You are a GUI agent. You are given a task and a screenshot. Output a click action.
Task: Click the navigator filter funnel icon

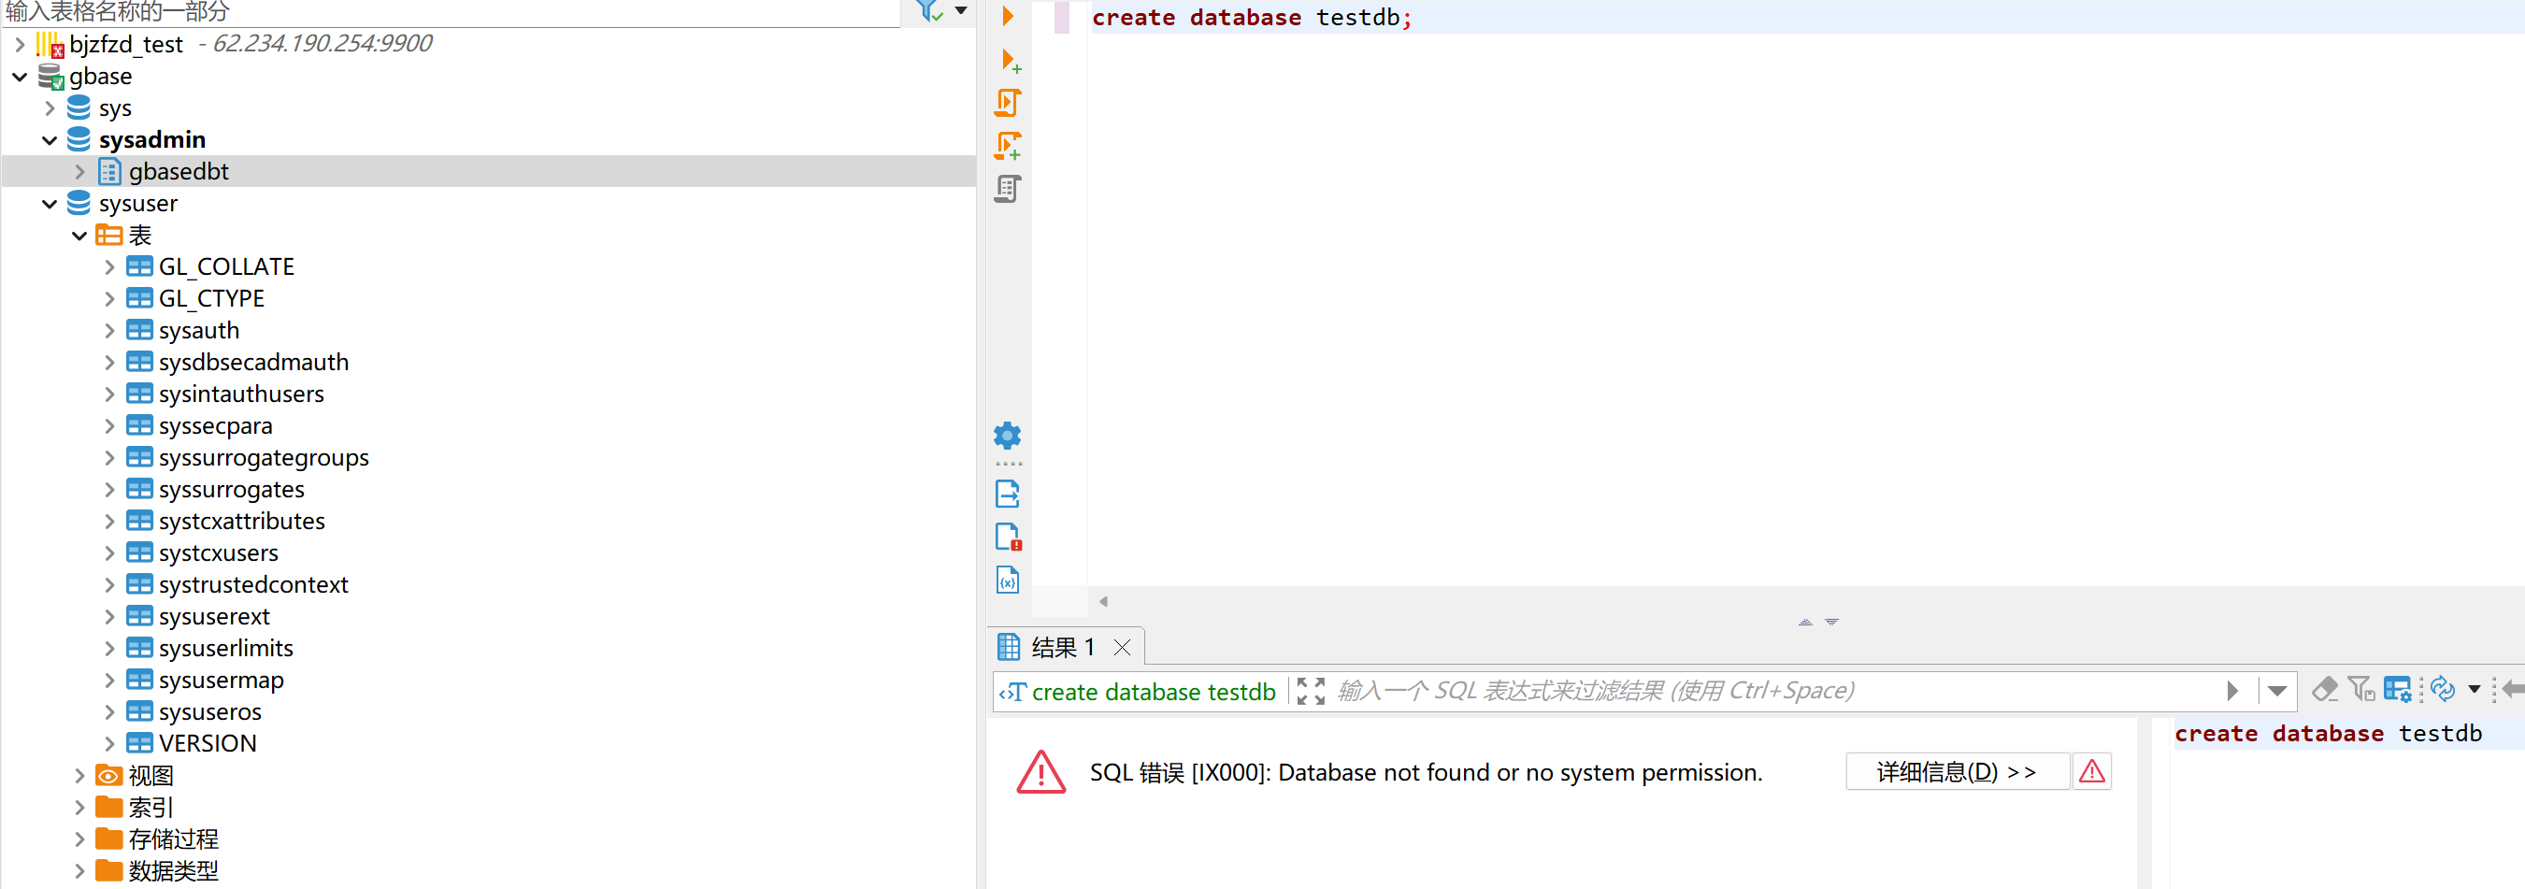click(x=928, y=11)
